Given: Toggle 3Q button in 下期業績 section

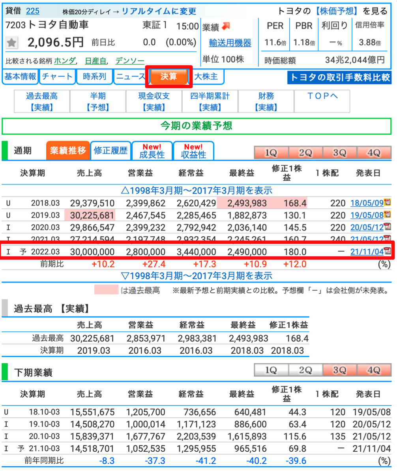Looking at the screenshot, I should point(340,370).
